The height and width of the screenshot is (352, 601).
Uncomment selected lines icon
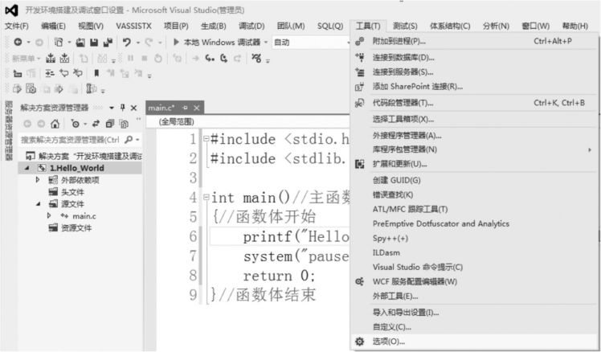pos(78,73)
